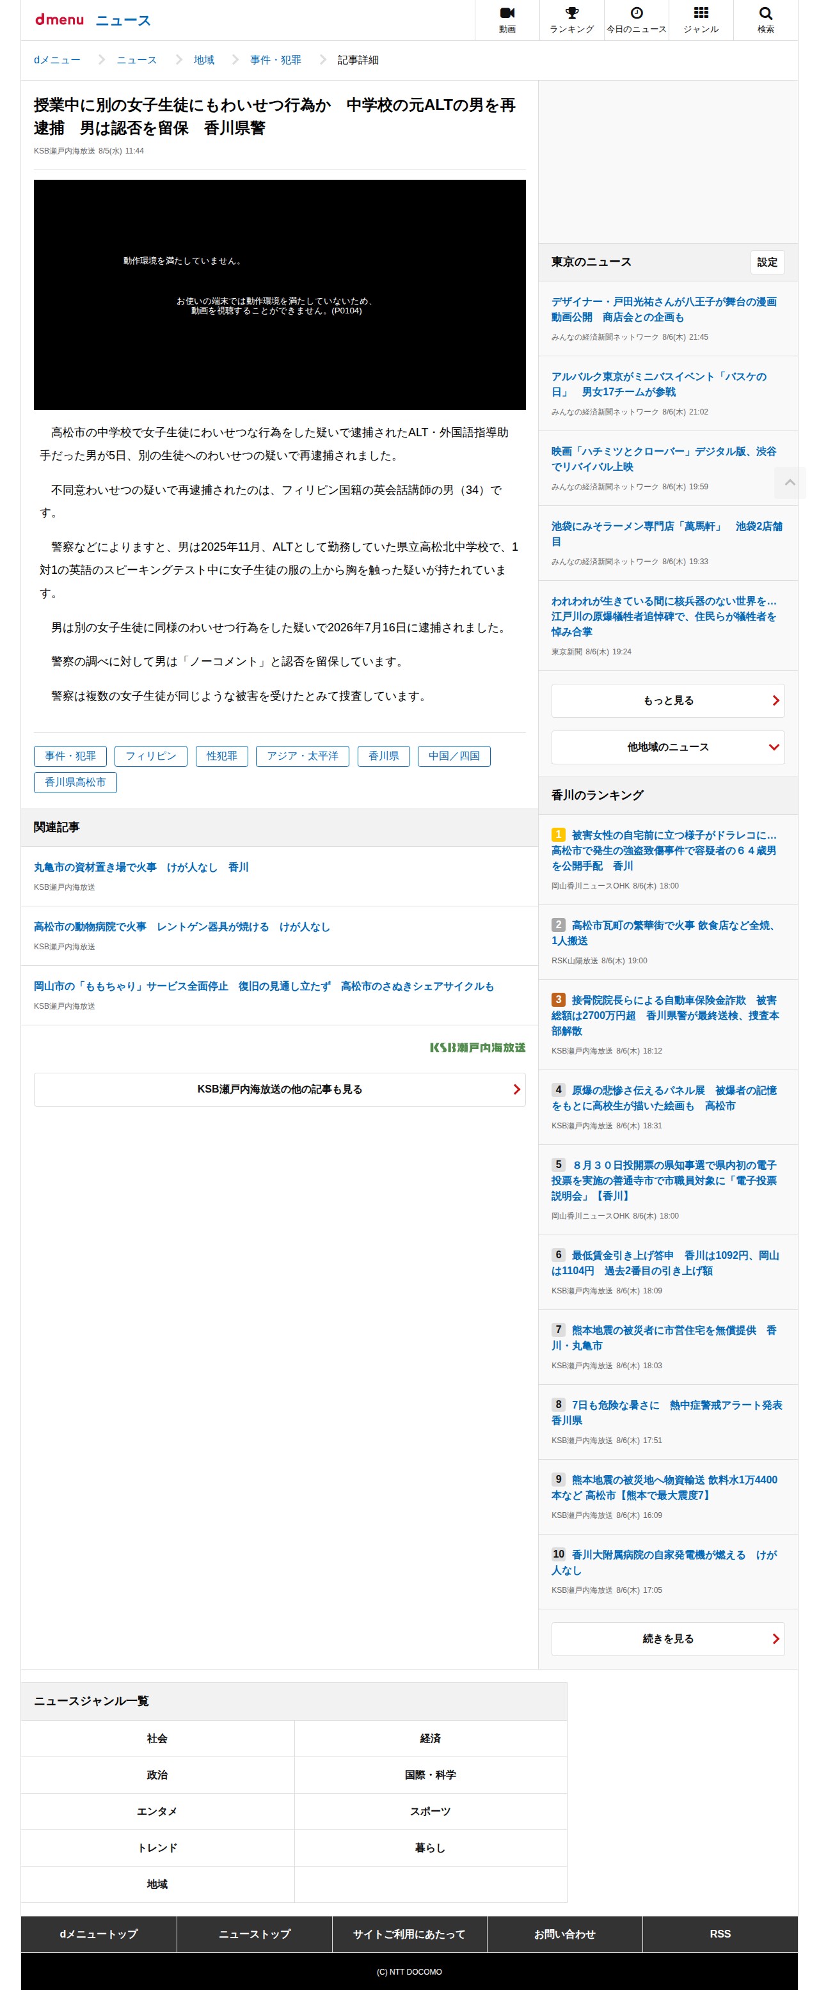Select the 性犯罪 tag
The image size is (819, 1990).
click(222, 755)
